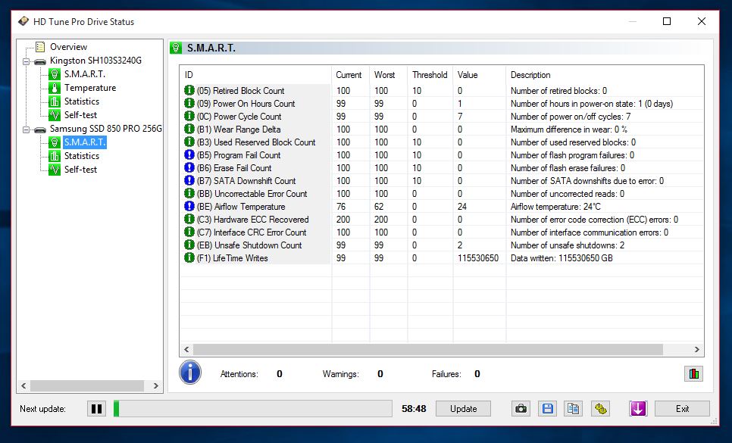The width and height of the screenshot is (732, 443).
Task: Click the purple down-arrow icon
Action: [638, 409]
